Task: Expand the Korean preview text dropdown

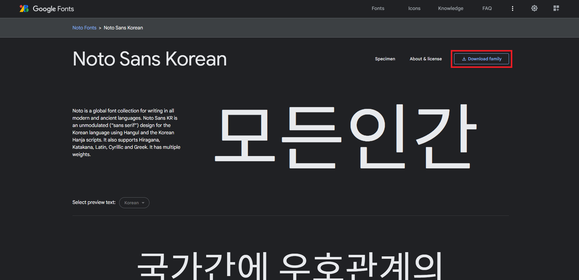Action: tap(134, 203)
